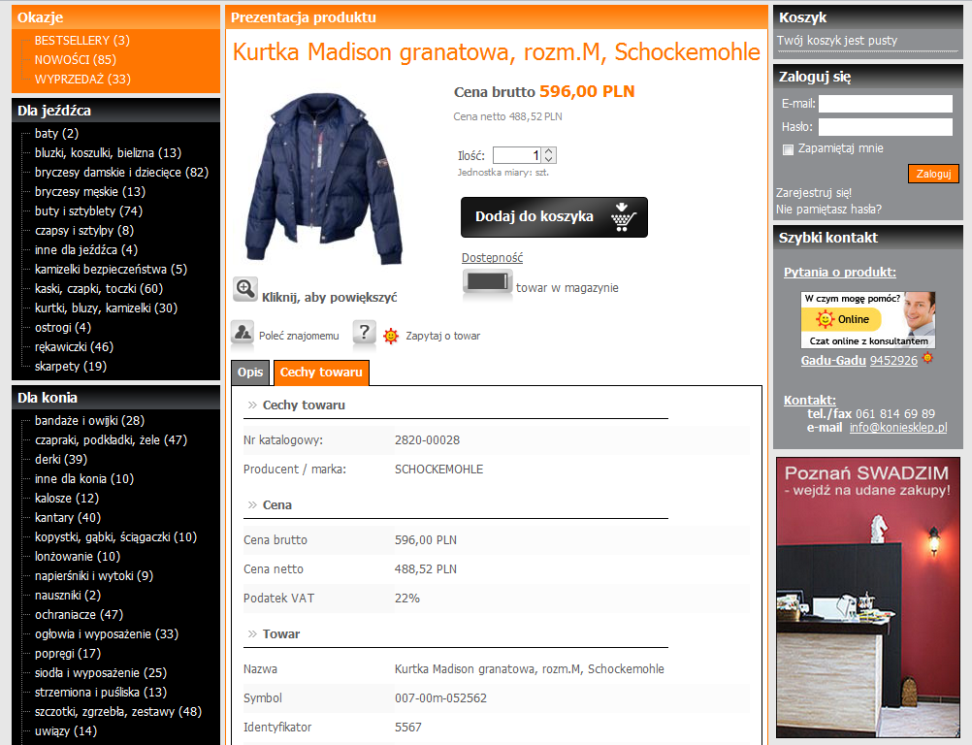Click the Gadu-Gadu 9452926 link
This screenshot has width=972, height=745.
(x=859, y=361)
